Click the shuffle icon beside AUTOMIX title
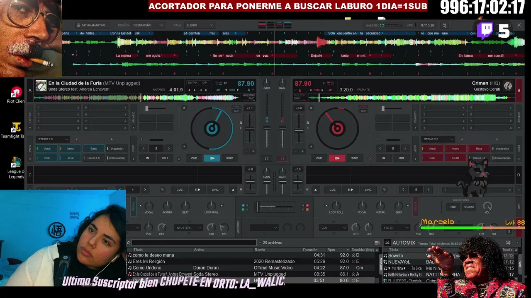 [387, 243]
